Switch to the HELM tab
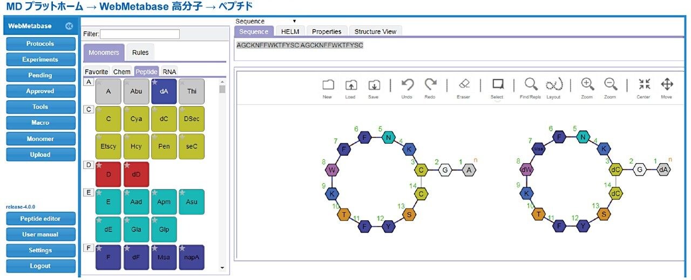The width and height of the screenshot is (691, 280). [x=290, y=32]
